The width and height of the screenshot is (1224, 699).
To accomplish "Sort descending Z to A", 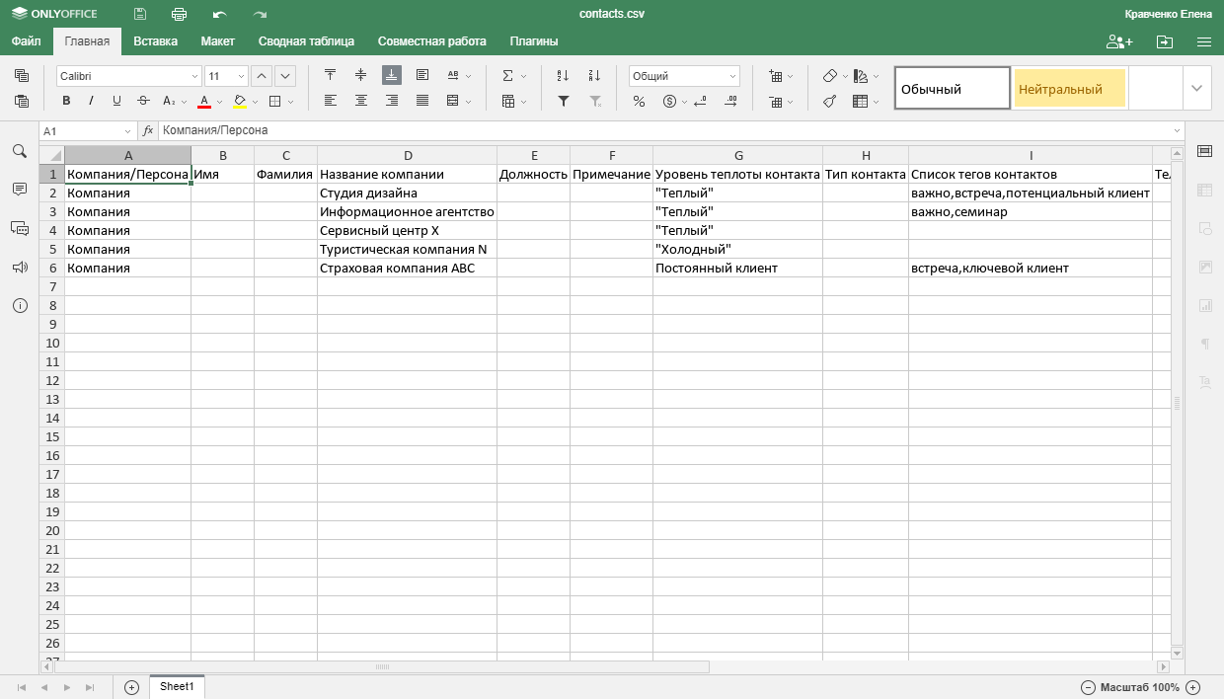I will 594,75.
